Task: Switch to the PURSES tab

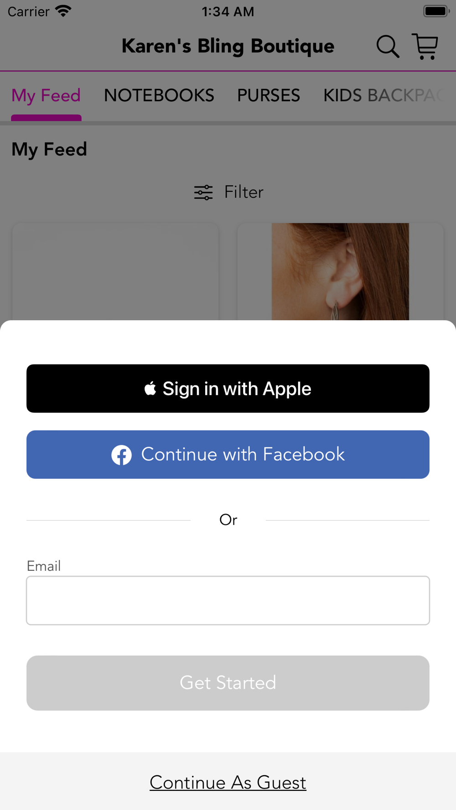Action: [x=269, y=96]
